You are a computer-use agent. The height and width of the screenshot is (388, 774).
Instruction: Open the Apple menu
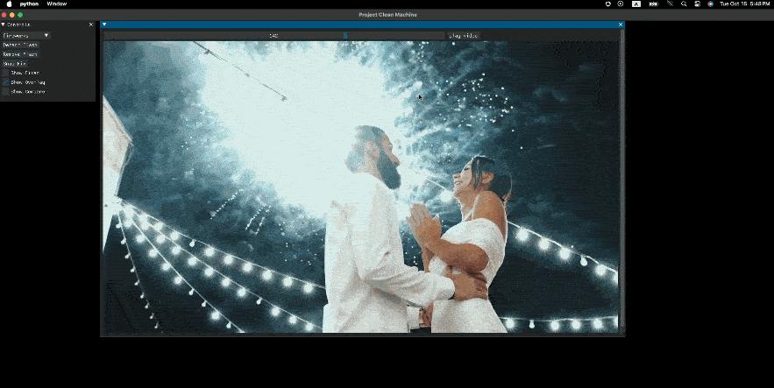point(9,4)
